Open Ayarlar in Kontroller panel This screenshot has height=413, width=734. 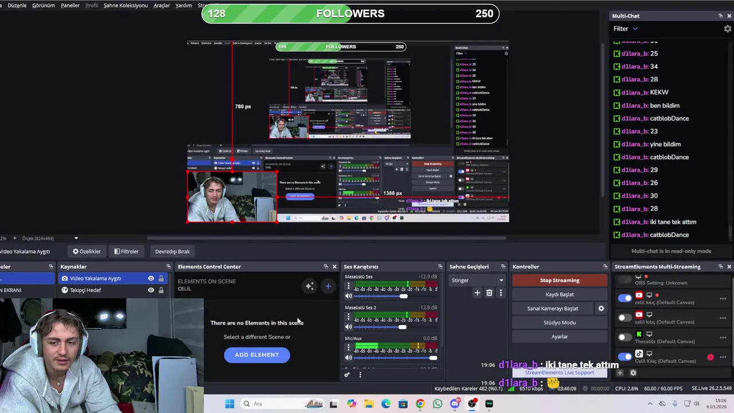tap(560, 337)
